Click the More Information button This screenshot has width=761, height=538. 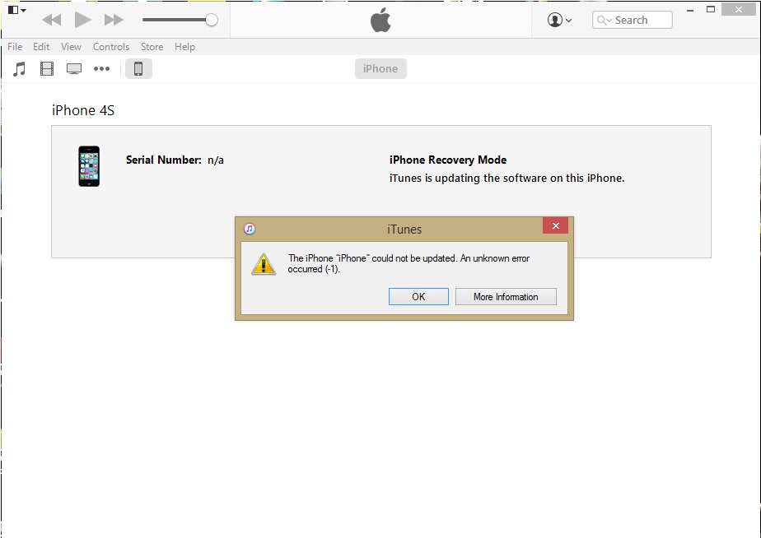(x=506, y=297)
